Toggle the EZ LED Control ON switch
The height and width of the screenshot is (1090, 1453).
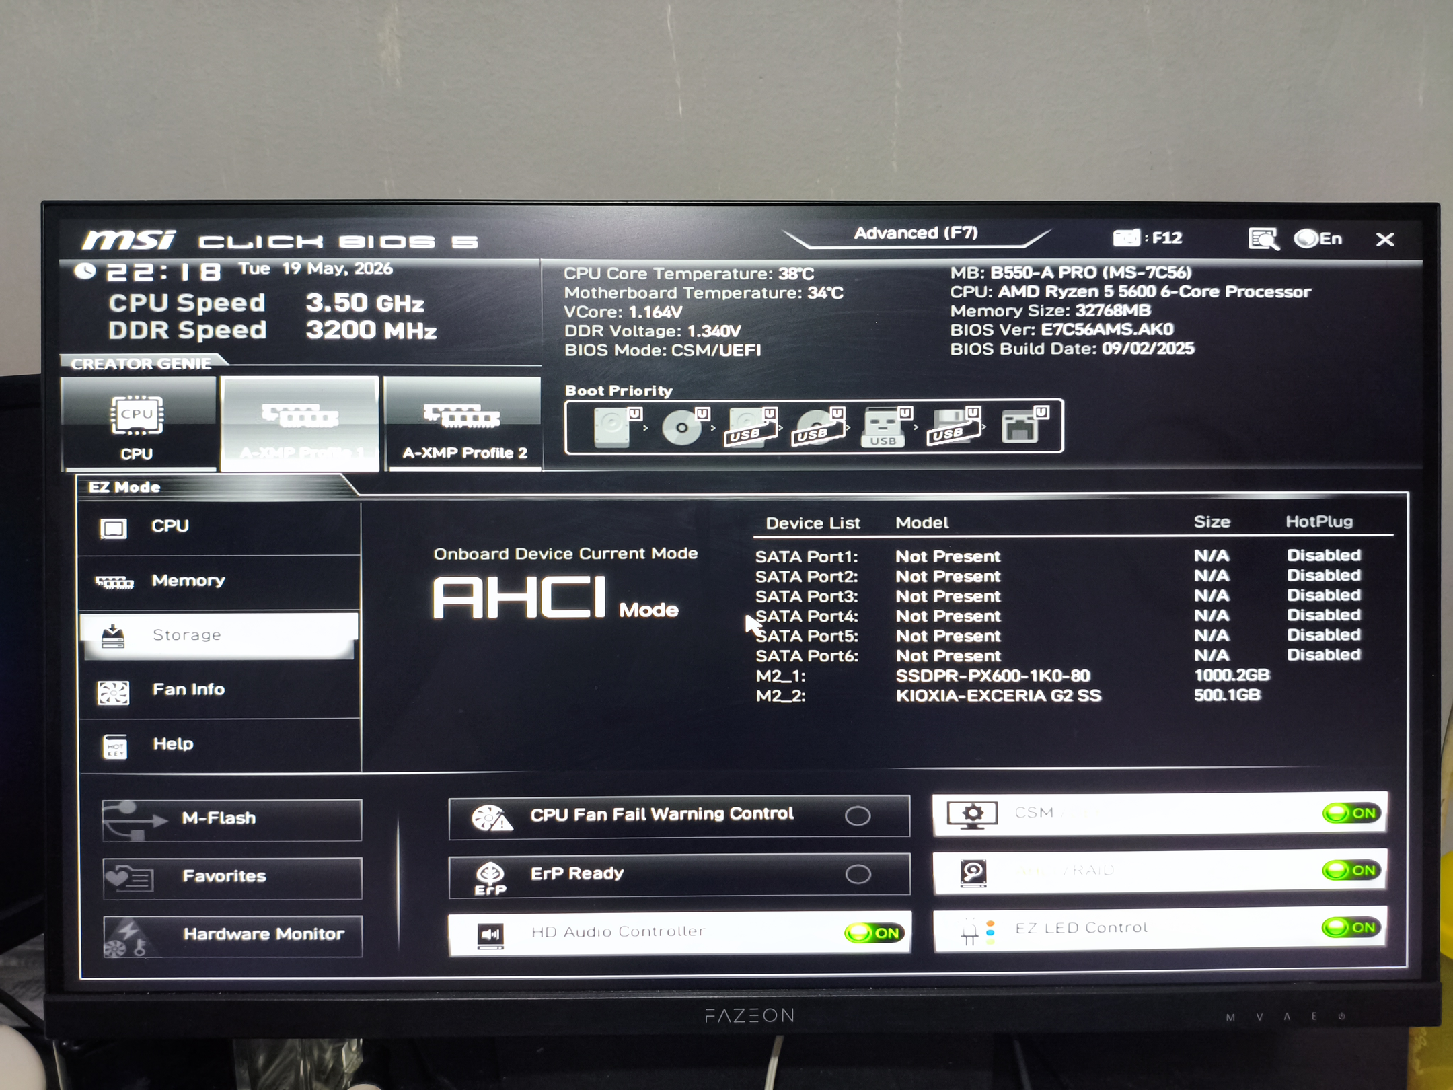pyautogui.click(x=1352, y=928)
